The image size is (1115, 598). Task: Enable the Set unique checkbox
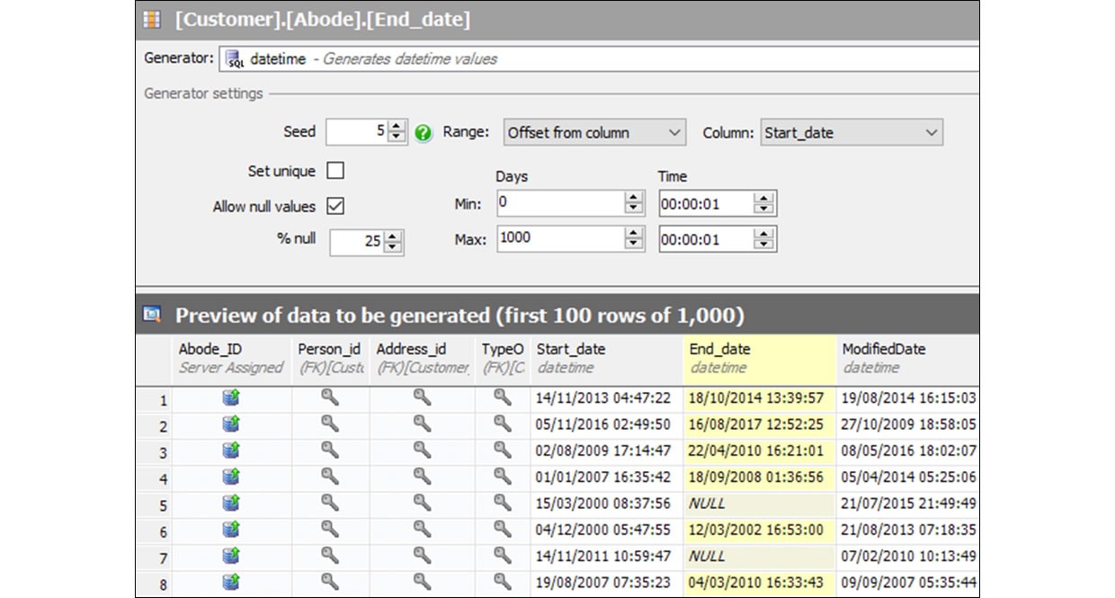click(335, 170)
